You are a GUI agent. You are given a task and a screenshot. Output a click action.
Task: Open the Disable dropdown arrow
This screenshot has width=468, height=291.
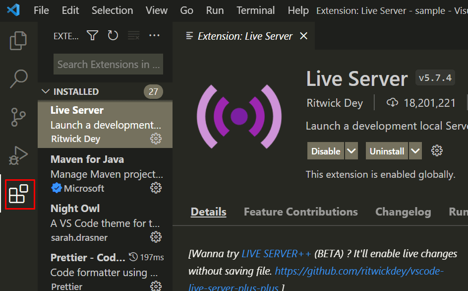pos(351,151)
